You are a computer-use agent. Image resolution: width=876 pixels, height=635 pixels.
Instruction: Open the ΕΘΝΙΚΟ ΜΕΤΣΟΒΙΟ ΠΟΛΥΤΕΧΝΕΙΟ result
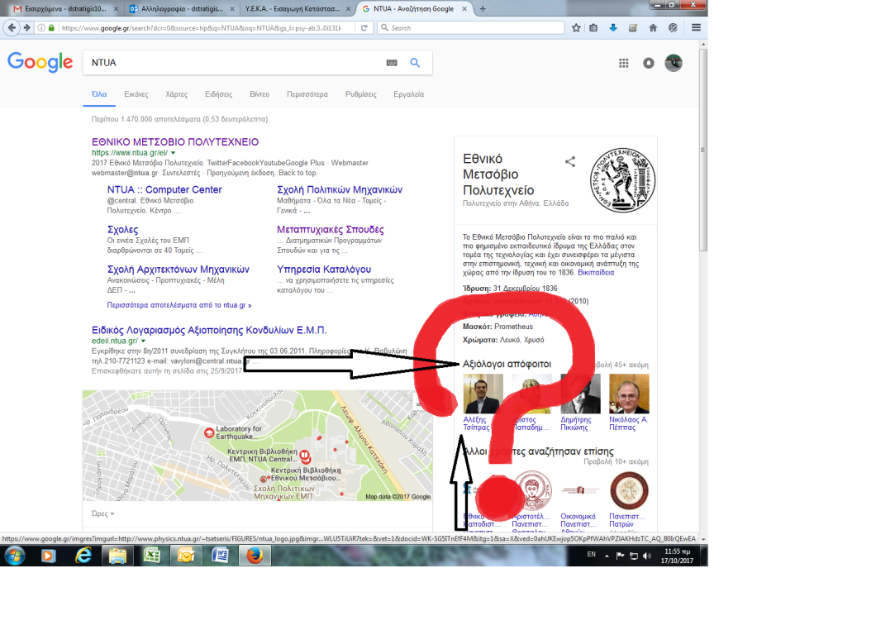pos(175,142)
